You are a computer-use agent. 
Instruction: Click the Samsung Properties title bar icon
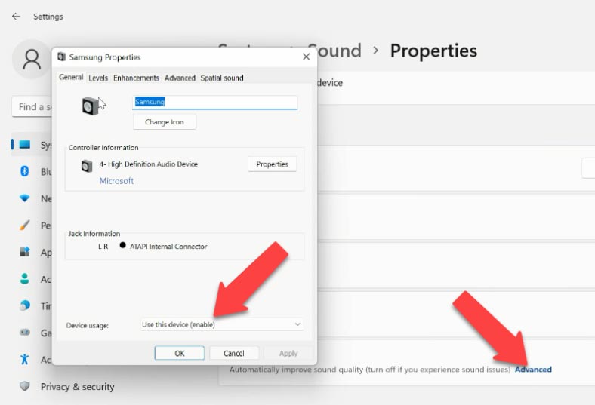point(61,57)
